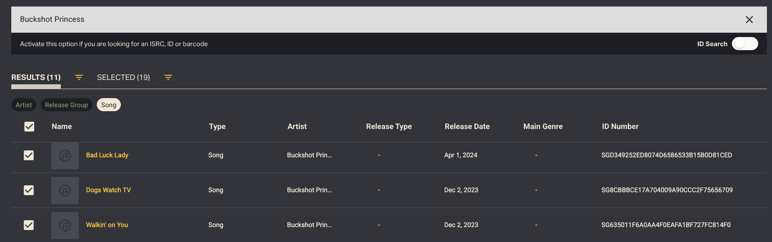The image size is (772, 242).
Task: Close the Buckshot Princess search dialog
Action: (x=749, y=20)
